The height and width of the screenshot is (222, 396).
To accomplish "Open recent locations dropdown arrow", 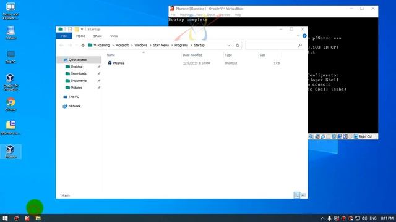I will click(x=77, y=45).
